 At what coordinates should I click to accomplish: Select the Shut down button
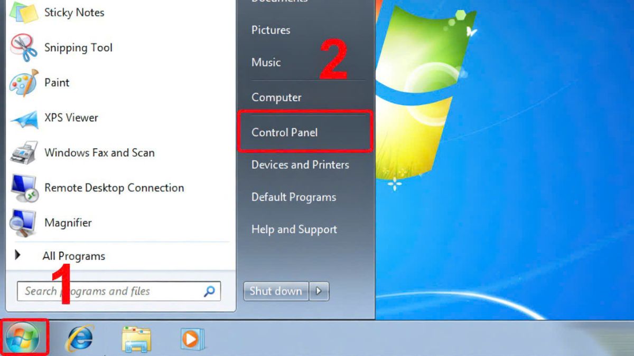(x=275, y=291)
